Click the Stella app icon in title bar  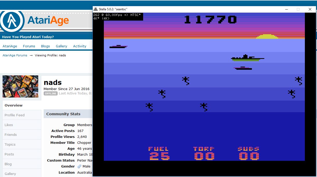(x=96, y=9)
